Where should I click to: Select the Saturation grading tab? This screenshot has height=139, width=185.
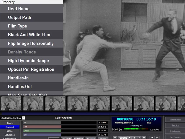pos(10,135)
